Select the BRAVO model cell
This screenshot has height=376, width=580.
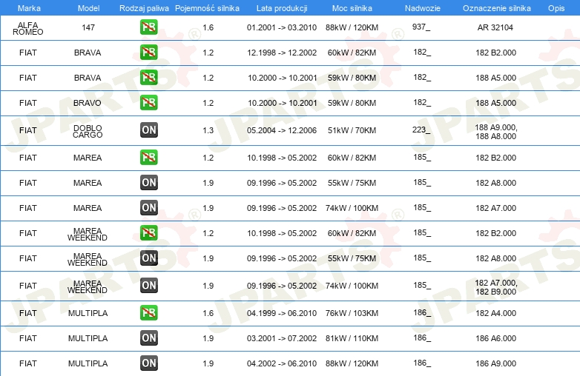(x=87, y=103)
